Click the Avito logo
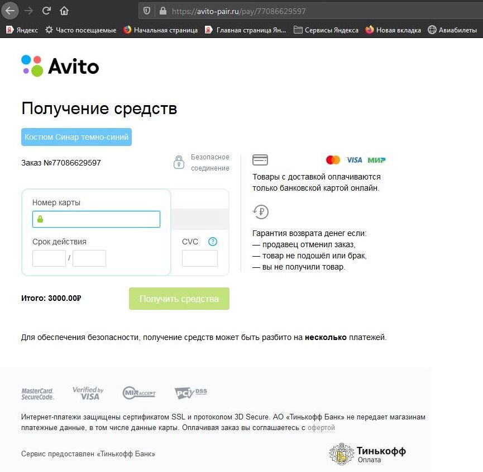483x472 pixels. pos(60,66)
